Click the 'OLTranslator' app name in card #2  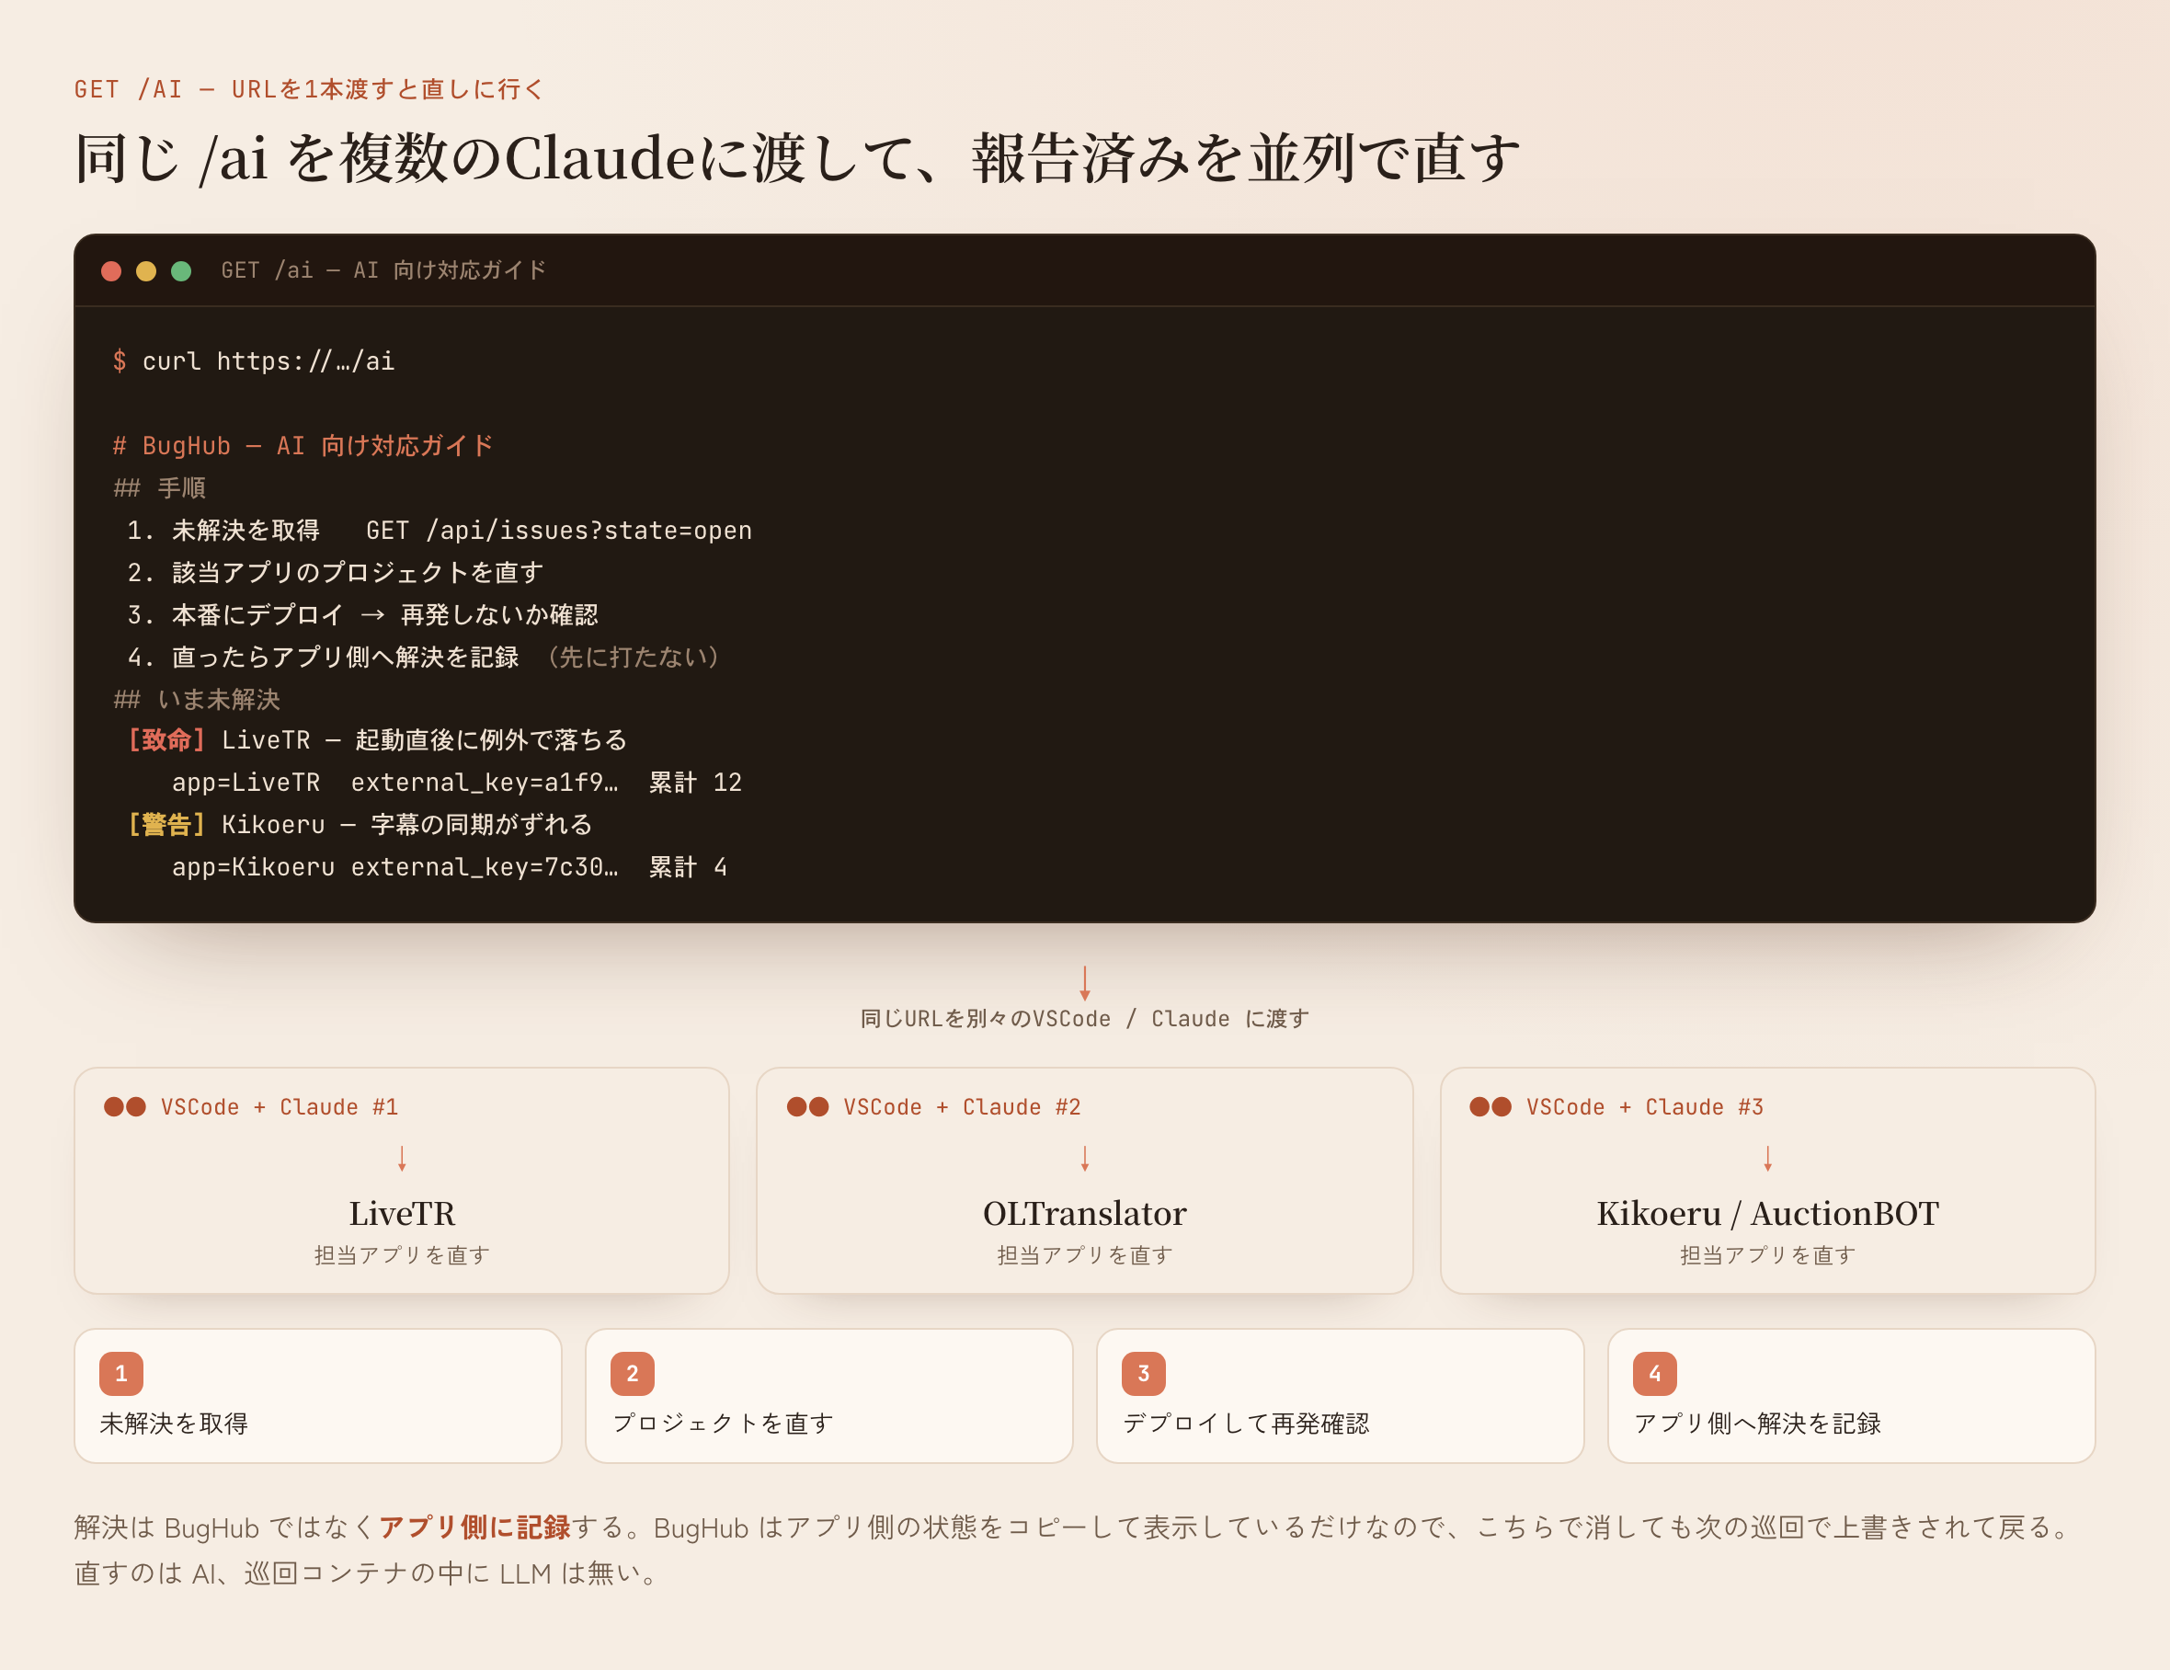point(1084,1213)
